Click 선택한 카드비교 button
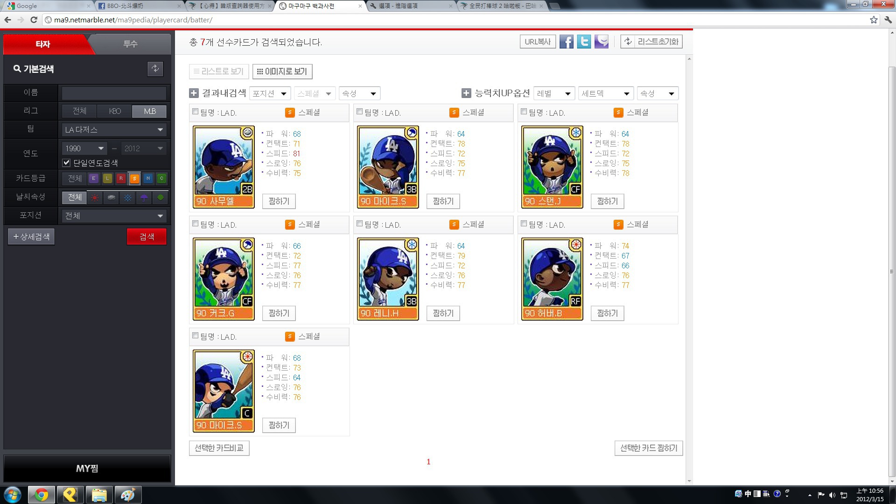This screenshot has height=504, width=896. [x=219, y=448]
